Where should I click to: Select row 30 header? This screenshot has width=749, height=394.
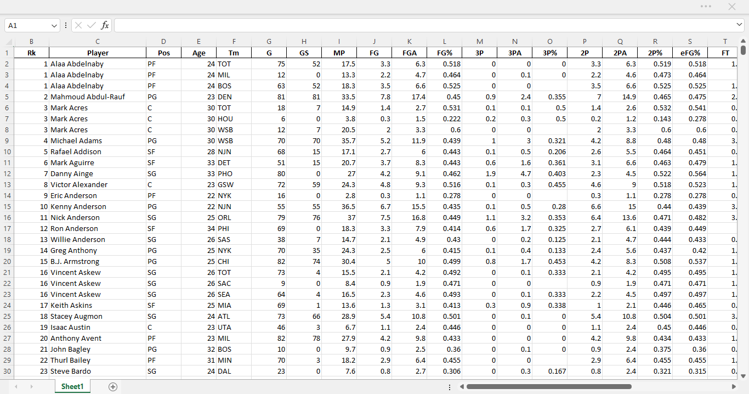[x=7, y=371]
